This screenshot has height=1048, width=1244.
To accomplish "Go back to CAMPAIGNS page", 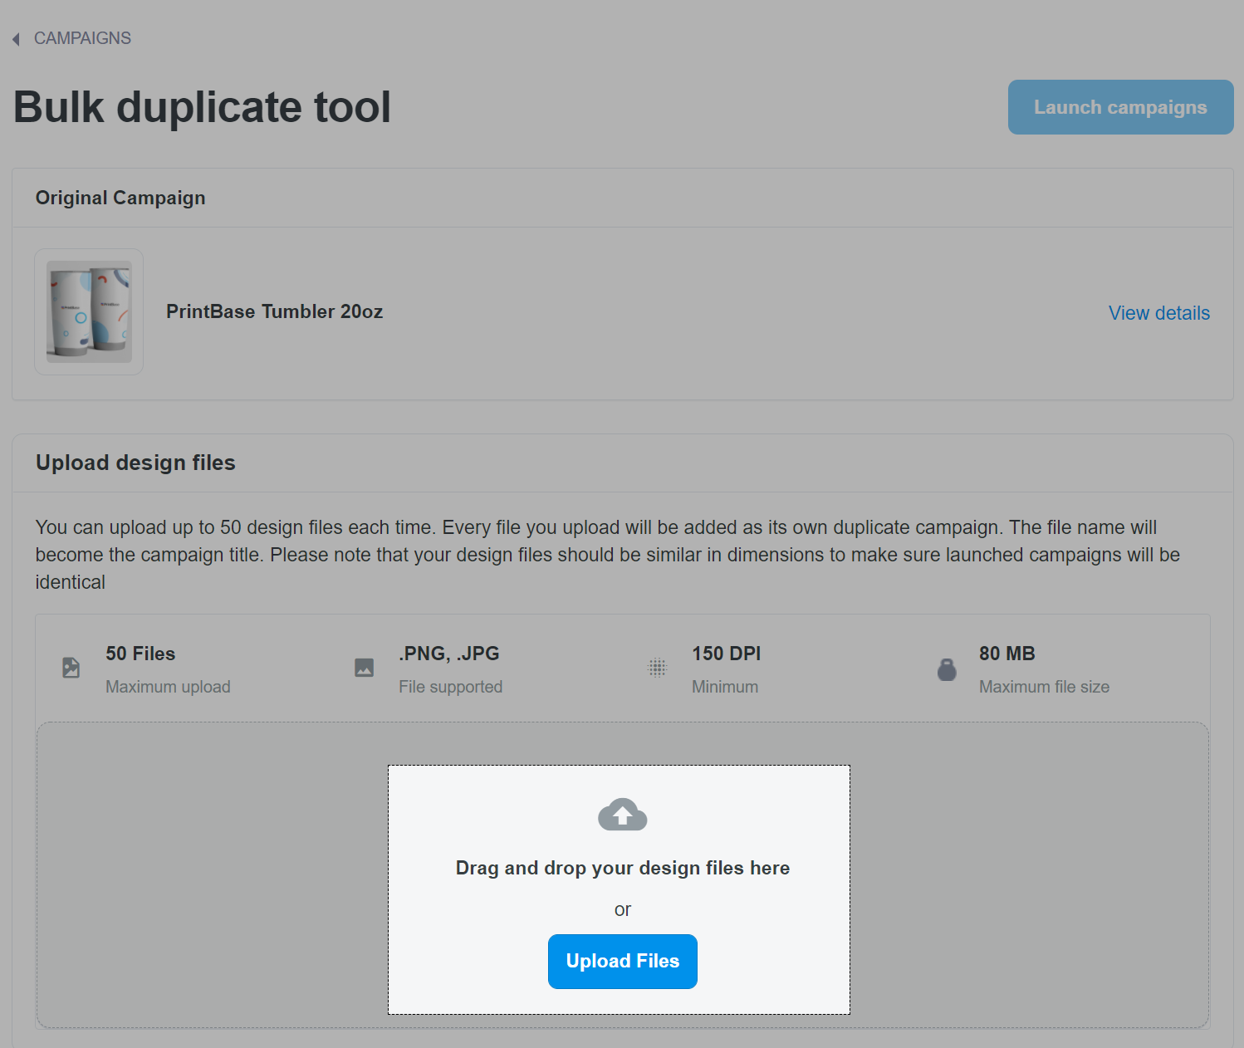I will coord(82,38).
